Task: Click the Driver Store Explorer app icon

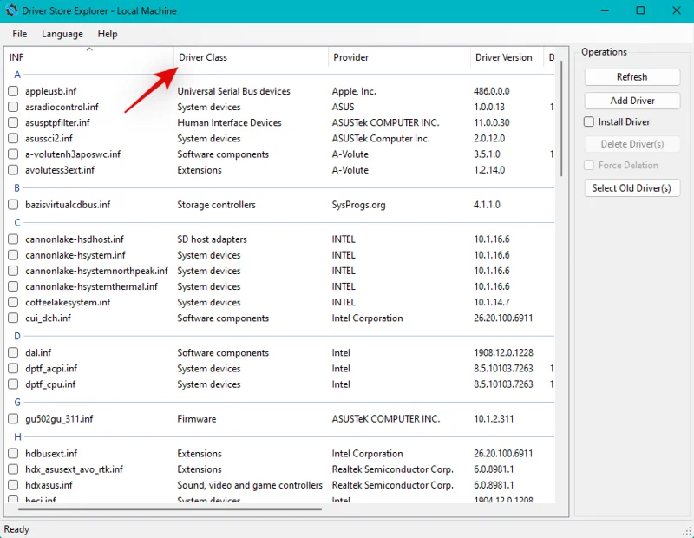Action: (11, 10)
